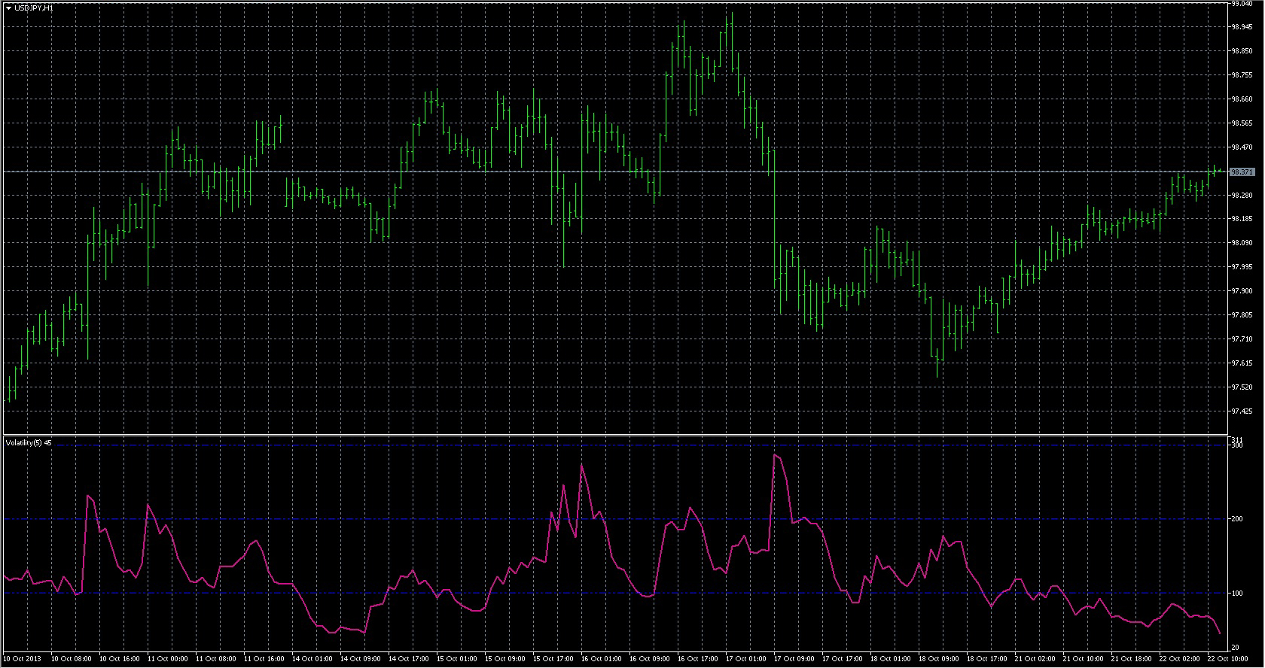1265x668 pixels.
Task: Click the 98.660 price axis label
Action: (1242, 99)
